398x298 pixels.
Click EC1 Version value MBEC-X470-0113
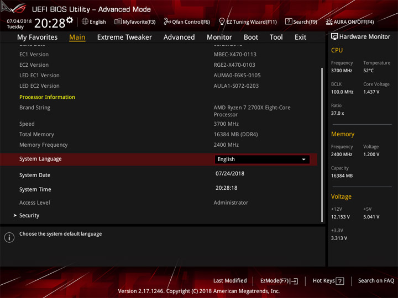(235, 55)
